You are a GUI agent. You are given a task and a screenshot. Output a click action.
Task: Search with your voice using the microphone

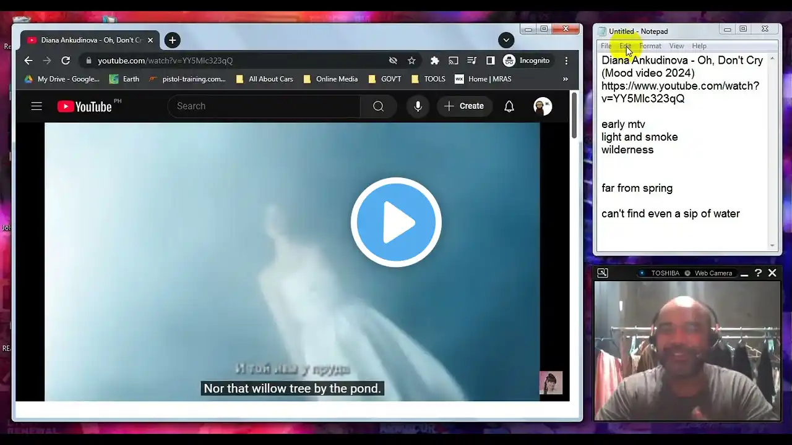click(418, 106)
